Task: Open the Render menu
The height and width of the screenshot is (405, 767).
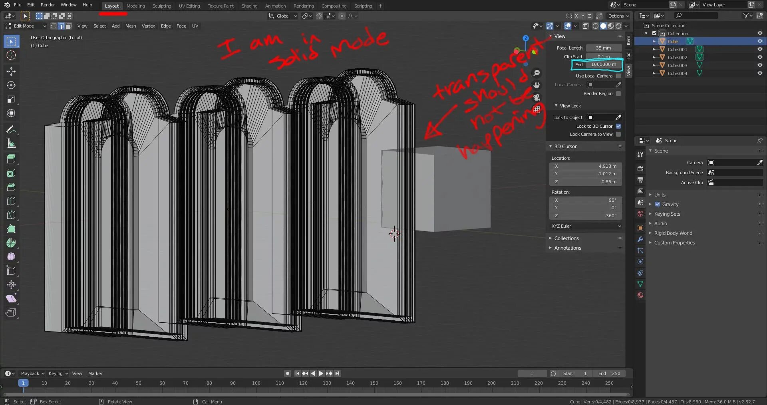Action: 48,5
